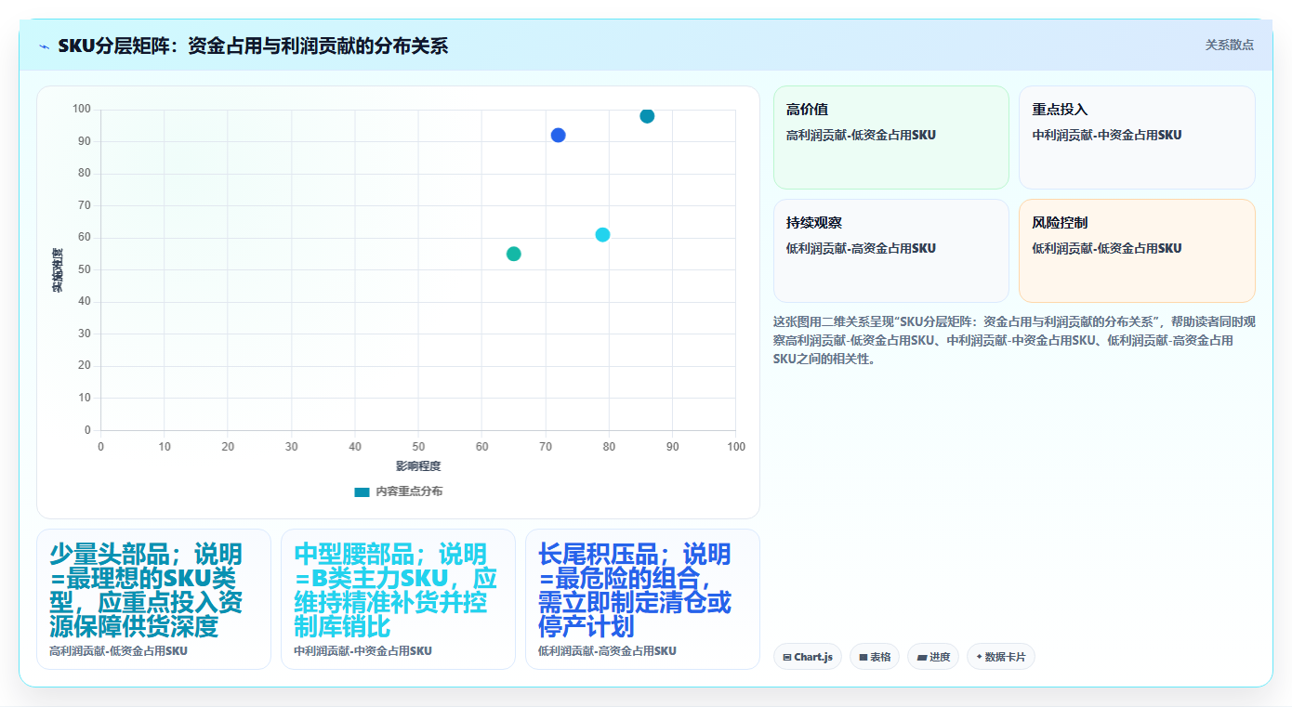Select the 进度 chip
This screenshot has width=1292, height=707.
(933, 657)
